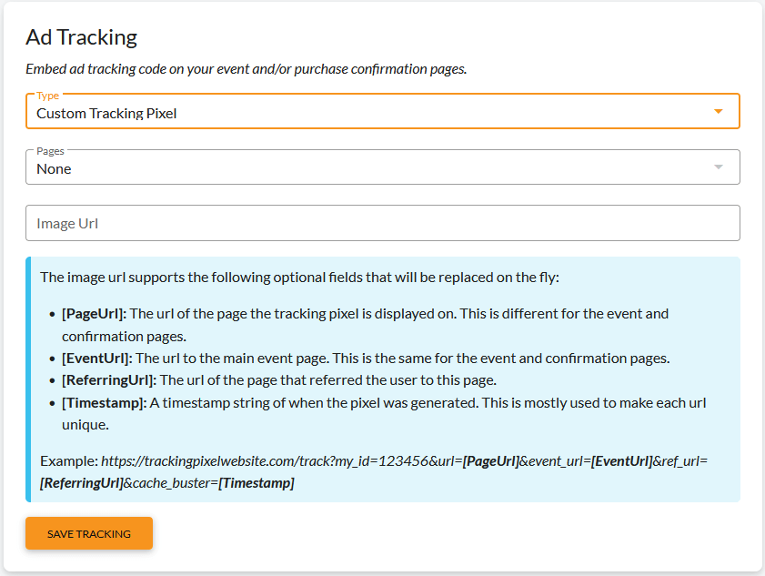Select the bold [Timestamp] label in the bullet list

(104, 403)
